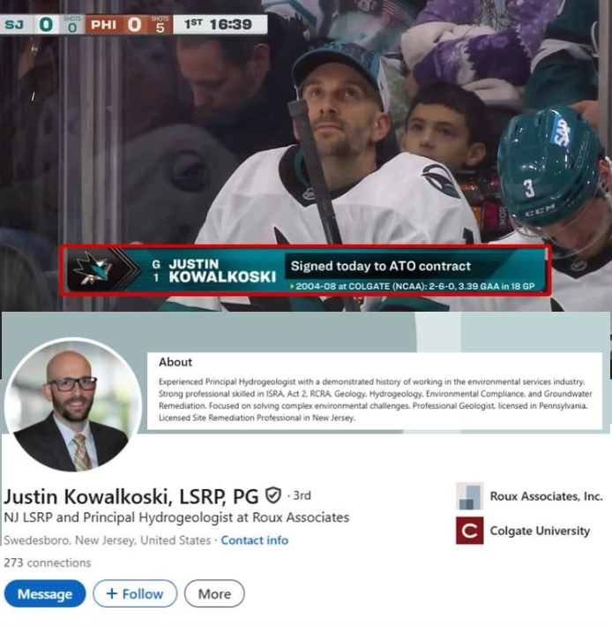Click the San Jose Sharks logo in banner
612x626 pixels.
pyautogui.click(x=93, y=268)
